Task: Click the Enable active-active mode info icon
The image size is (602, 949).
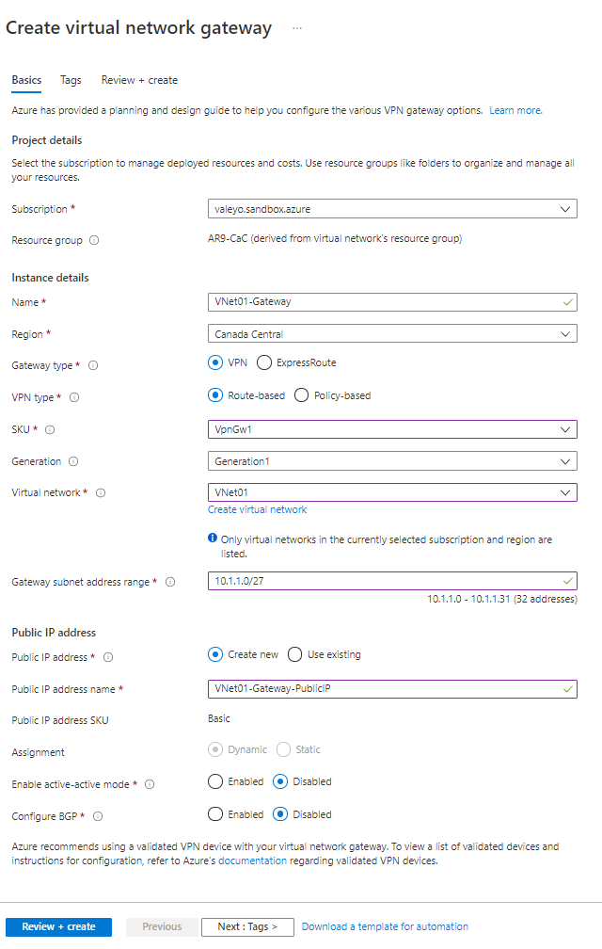Action: [150, 784]
